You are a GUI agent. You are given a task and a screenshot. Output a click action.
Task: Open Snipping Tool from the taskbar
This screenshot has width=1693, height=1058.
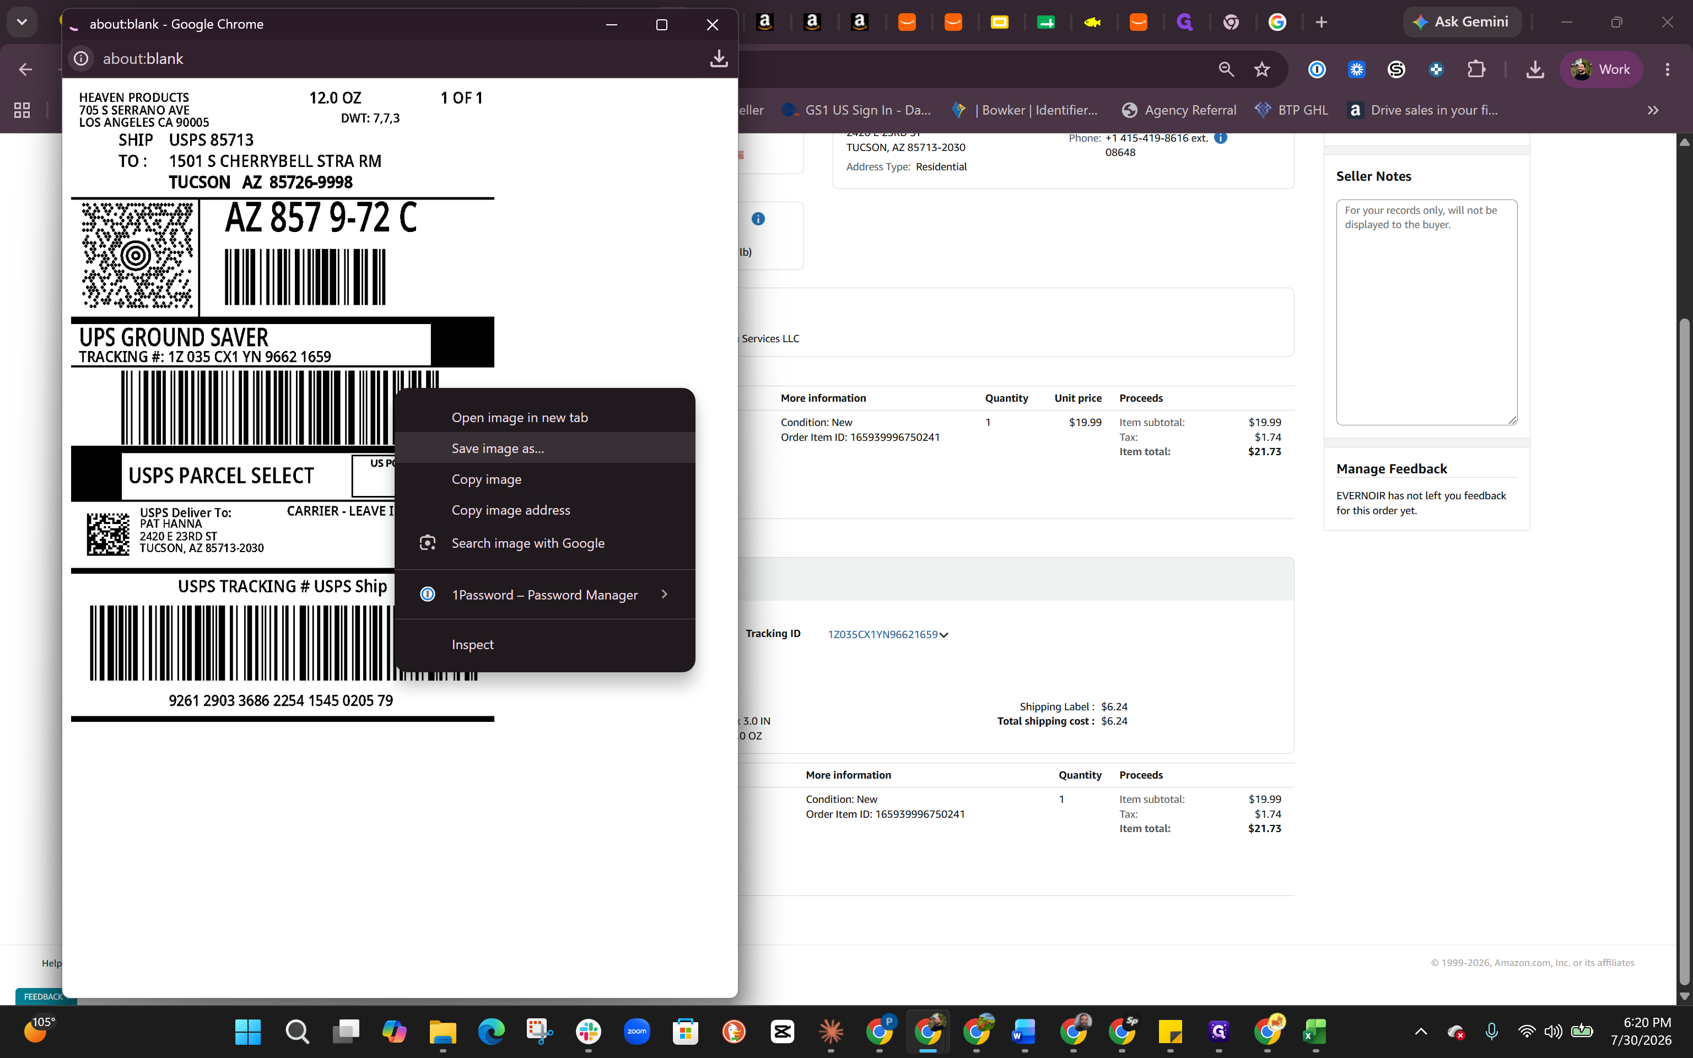540,1032
